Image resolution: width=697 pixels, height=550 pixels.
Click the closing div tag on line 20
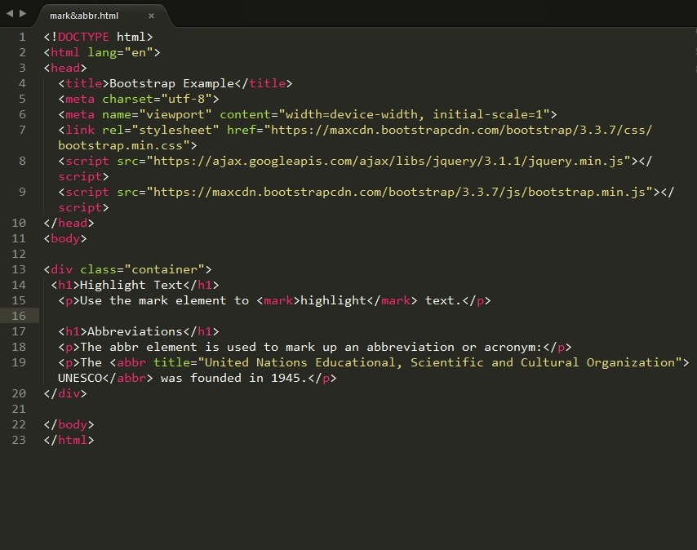click(x=65, y=393)
